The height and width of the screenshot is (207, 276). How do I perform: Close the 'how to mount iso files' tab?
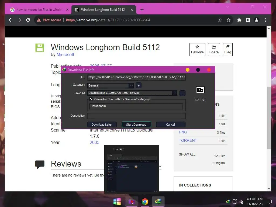(x=67, y=10)
